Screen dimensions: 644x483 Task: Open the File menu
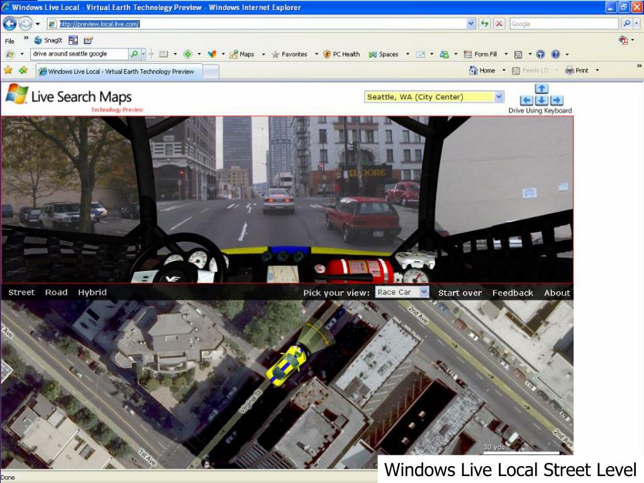(9, 41)
